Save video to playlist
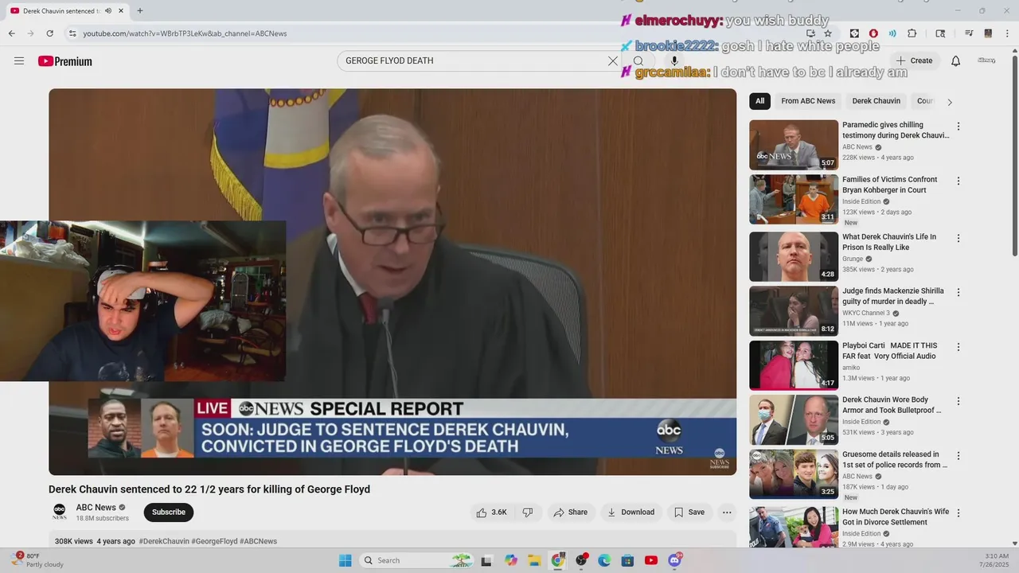The height and width of the screenshot is (573, 1019). pos(689,513)
